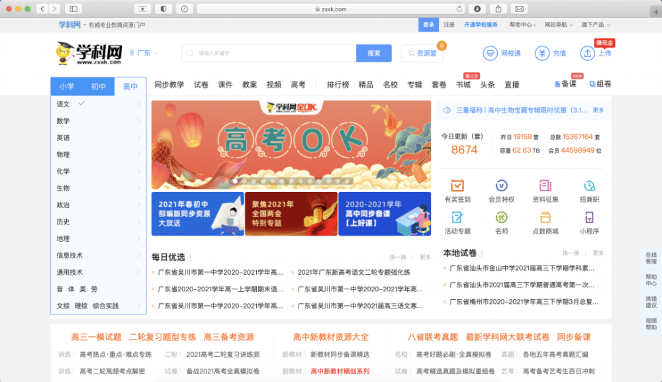This screenshot has width=662, height=382.
Task: Click the 名师 teacher icon
Action: 501,217
